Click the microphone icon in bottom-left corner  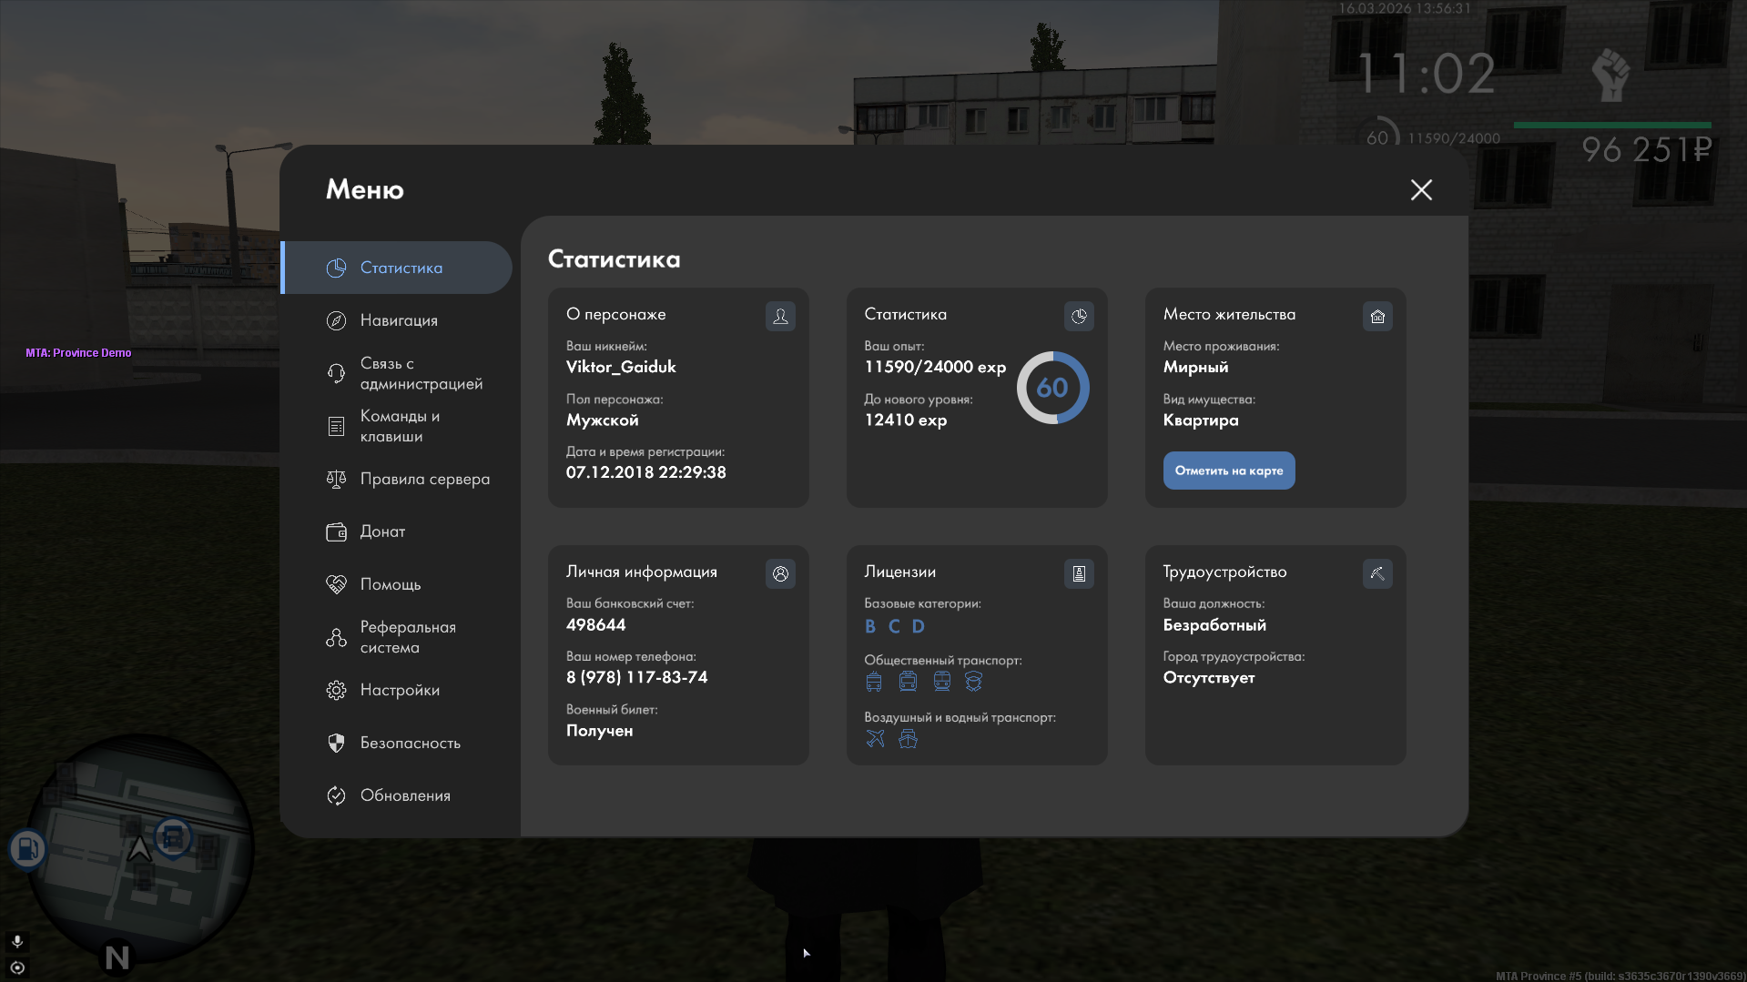(17, 941)
